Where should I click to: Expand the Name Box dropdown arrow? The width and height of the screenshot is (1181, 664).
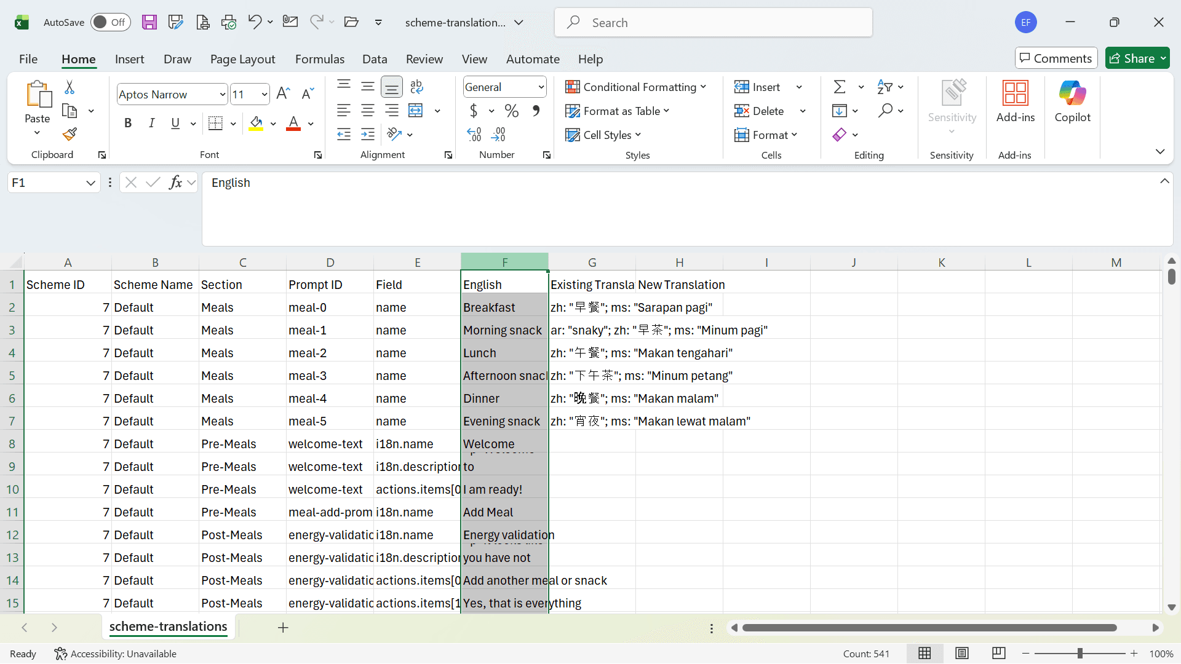pos(90,183)
